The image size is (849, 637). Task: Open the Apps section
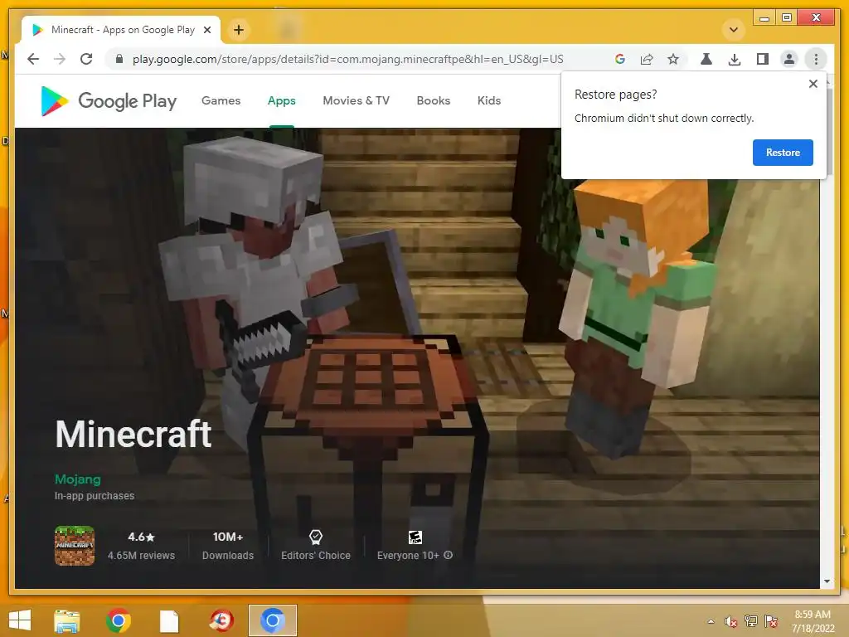click(282, 100)
